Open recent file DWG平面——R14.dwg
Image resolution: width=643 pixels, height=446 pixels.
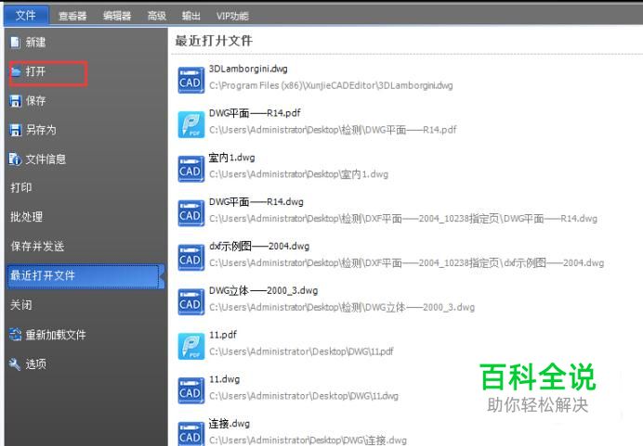coord(256,202)
